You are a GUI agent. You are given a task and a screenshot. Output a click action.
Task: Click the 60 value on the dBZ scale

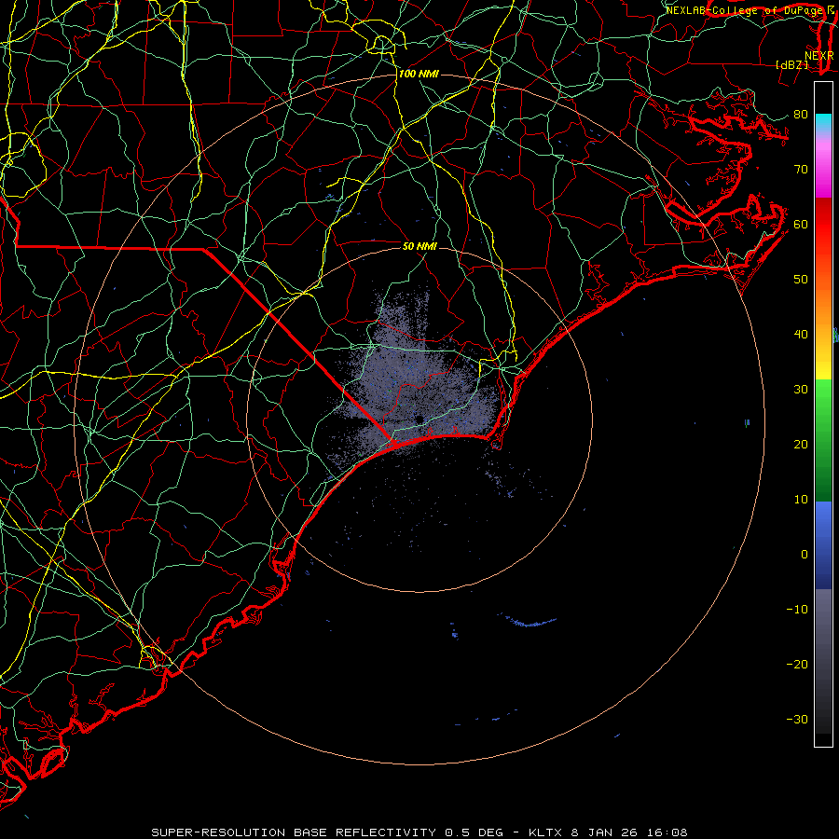[801, 224]
